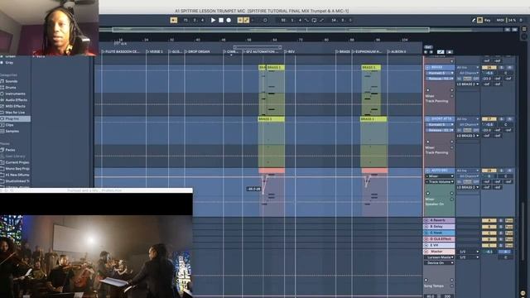Toggle MIDI Arrangement Overdub button
Image resolution: width=530 pixels, height=298 pixels.
[240, 20]
